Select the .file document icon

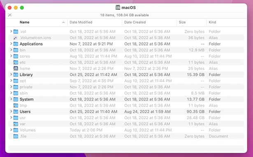tap(16, 136)
